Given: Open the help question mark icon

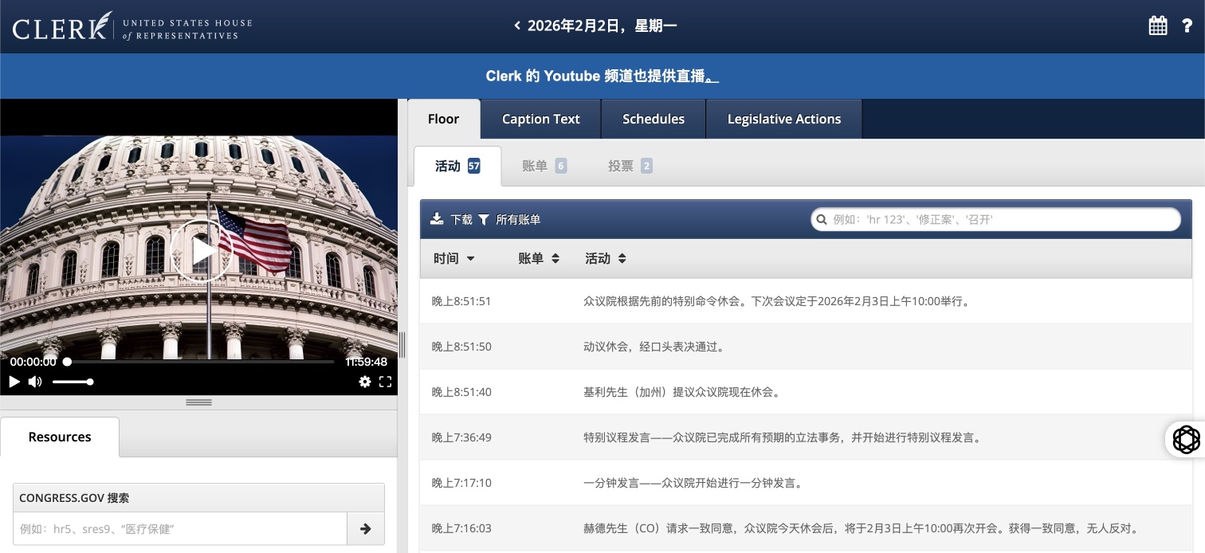Looking at the screenshot, I should pos(1187,26).
